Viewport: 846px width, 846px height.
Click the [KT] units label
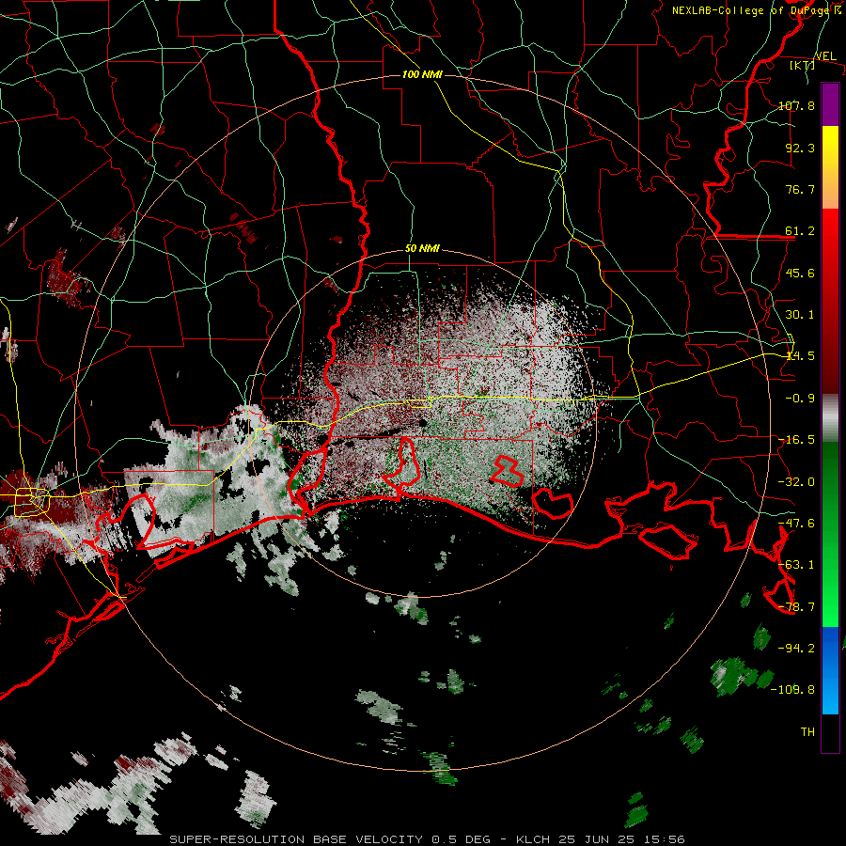[803, 65]
